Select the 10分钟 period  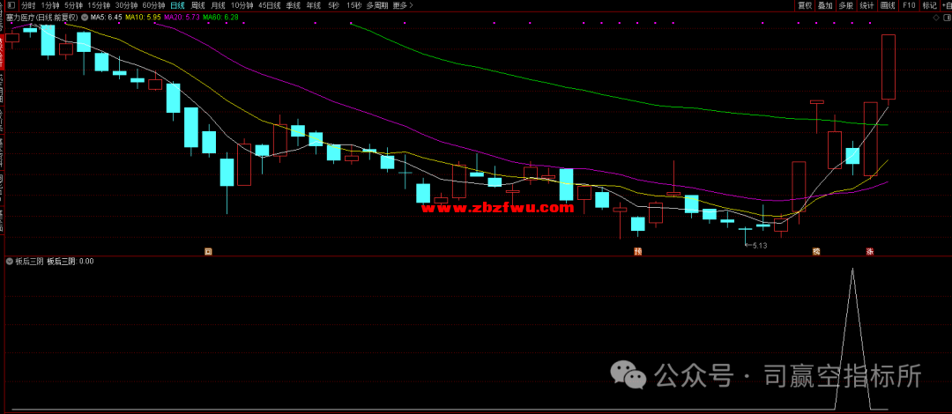(x=242, y=5)
